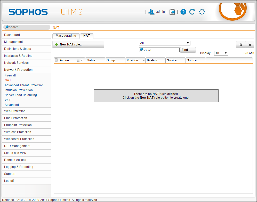Sort table by Position column
The image size is (257, 202).
(x=135, y=60)
